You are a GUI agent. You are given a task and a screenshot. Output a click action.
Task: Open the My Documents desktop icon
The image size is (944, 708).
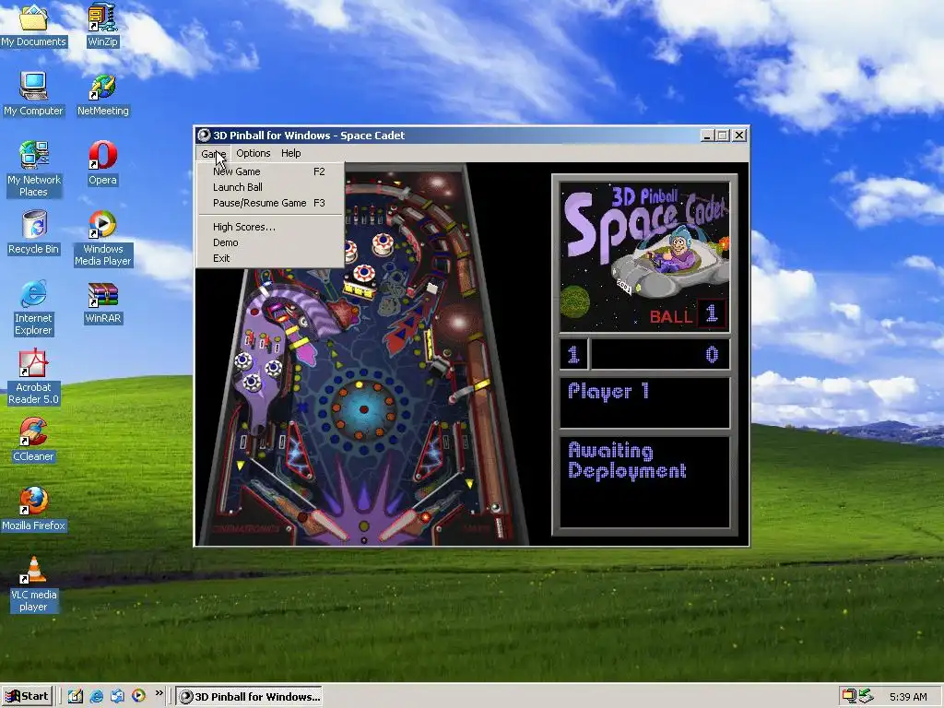click(x=34, y=24)
